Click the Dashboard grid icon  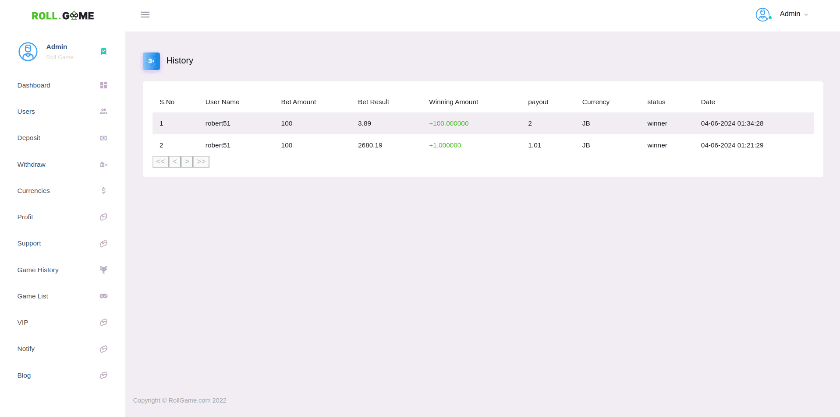pyautogui.click(x=103, y=85)
